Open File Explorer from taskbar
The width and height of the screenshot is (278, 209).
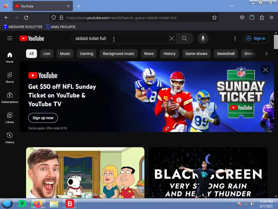[54, 204]
